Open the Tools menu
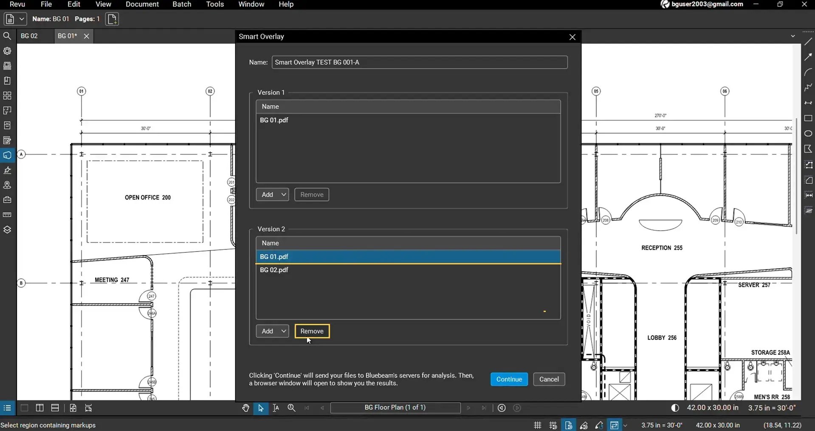 pyautogui.click(x=215, y=4)
